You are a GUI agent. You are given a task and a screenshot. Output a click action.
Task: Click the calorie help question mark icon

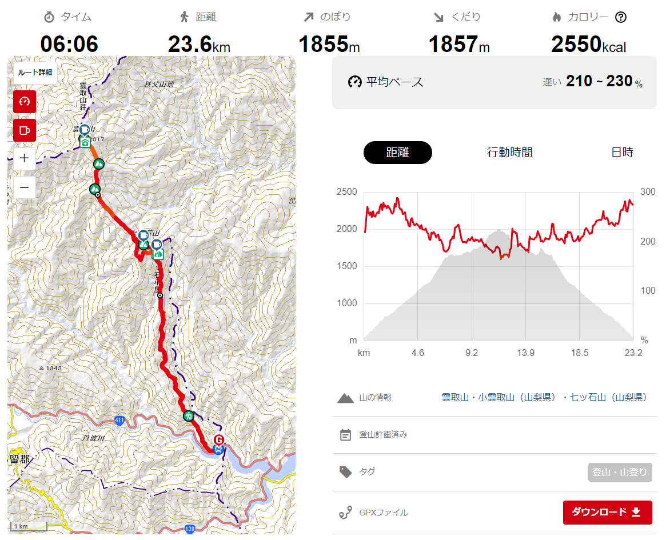click(x=621, y=17)
